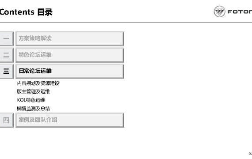Click the 版主管理及运维 sub-item

coord(34,91)
